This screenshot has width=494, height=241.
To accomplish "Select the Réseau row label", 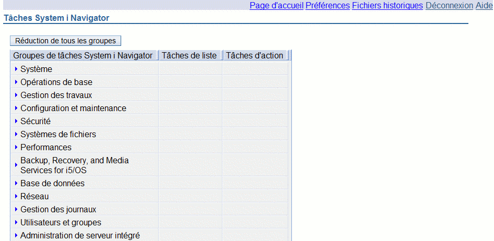I will (x=34, y=196).
